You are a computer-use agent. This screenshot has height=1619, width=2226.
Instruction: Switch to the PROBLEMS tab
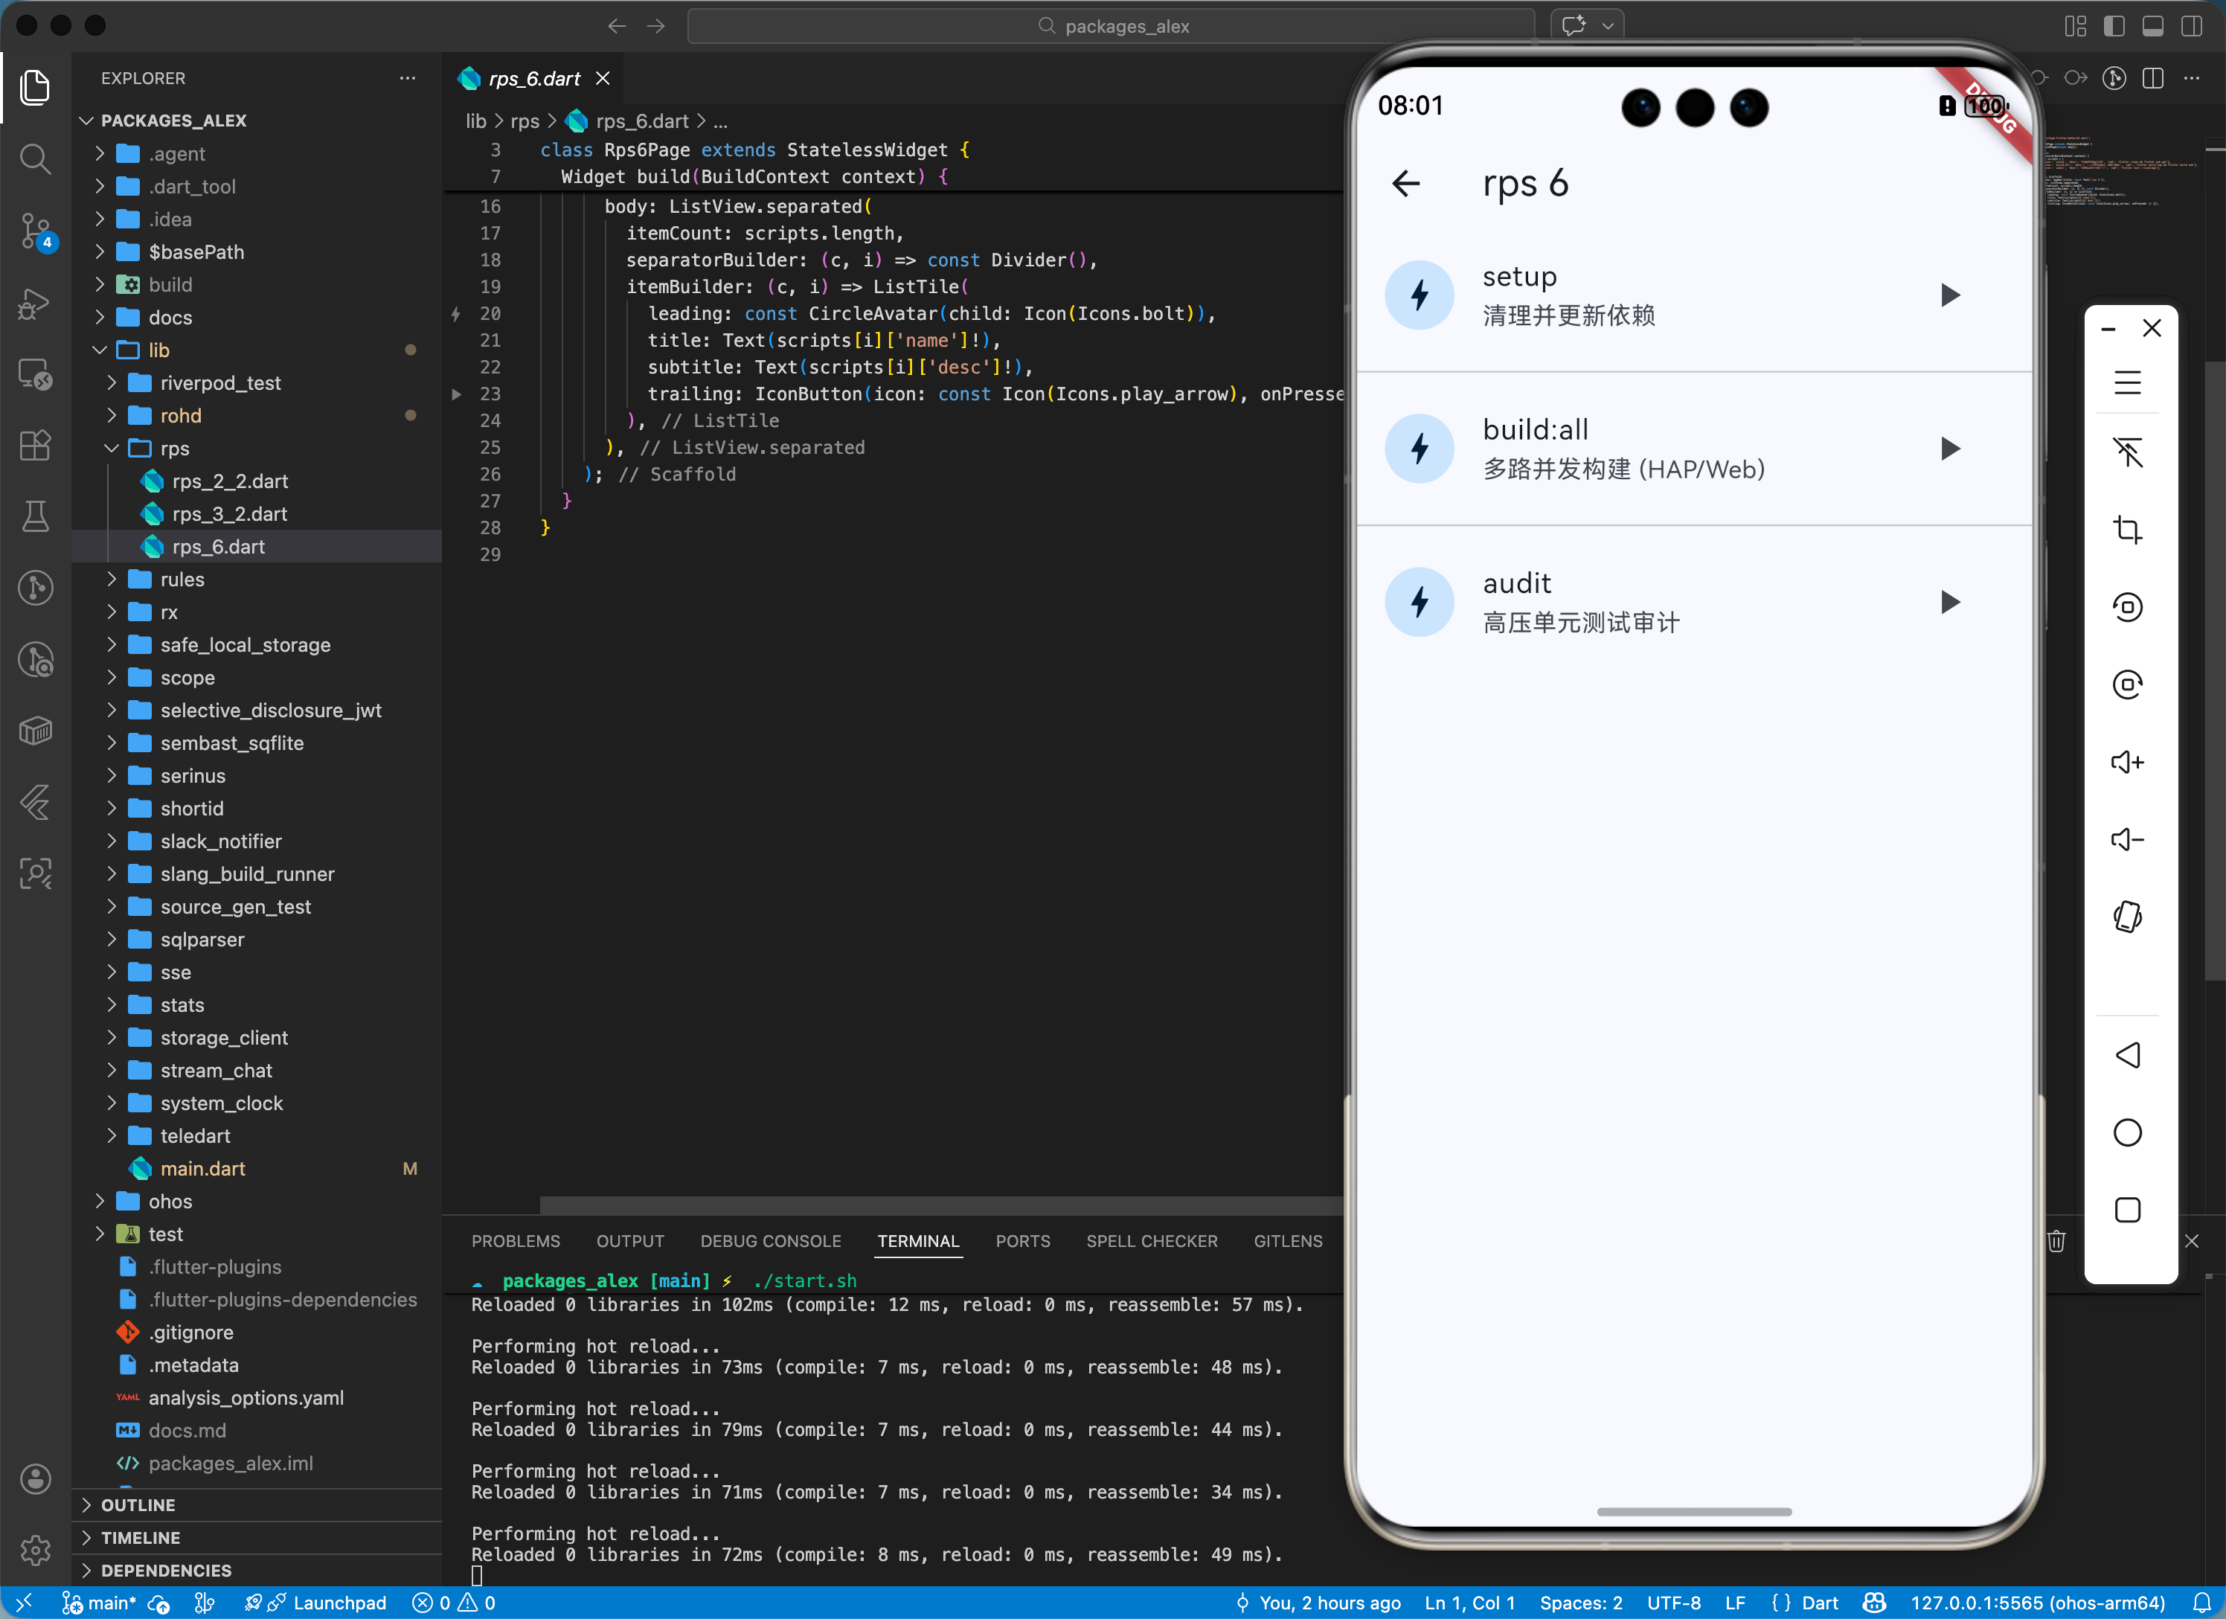pos(516,1241)
